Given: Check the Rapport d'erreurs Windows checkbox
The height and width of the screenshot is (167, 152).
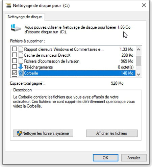Looking at the screenshot, I should 15,49.
